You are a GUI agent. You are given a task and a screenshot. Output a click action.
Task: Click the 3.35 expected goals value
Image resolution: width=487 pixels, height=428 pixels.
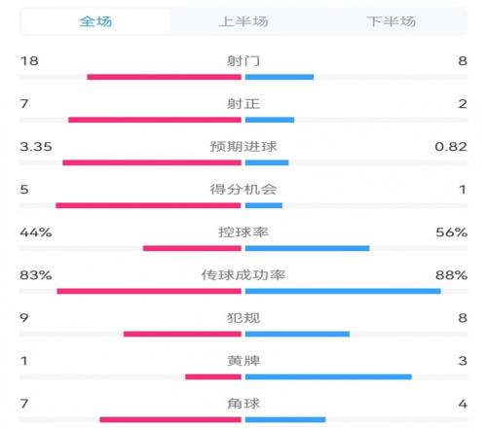click(x=36, y=147)
